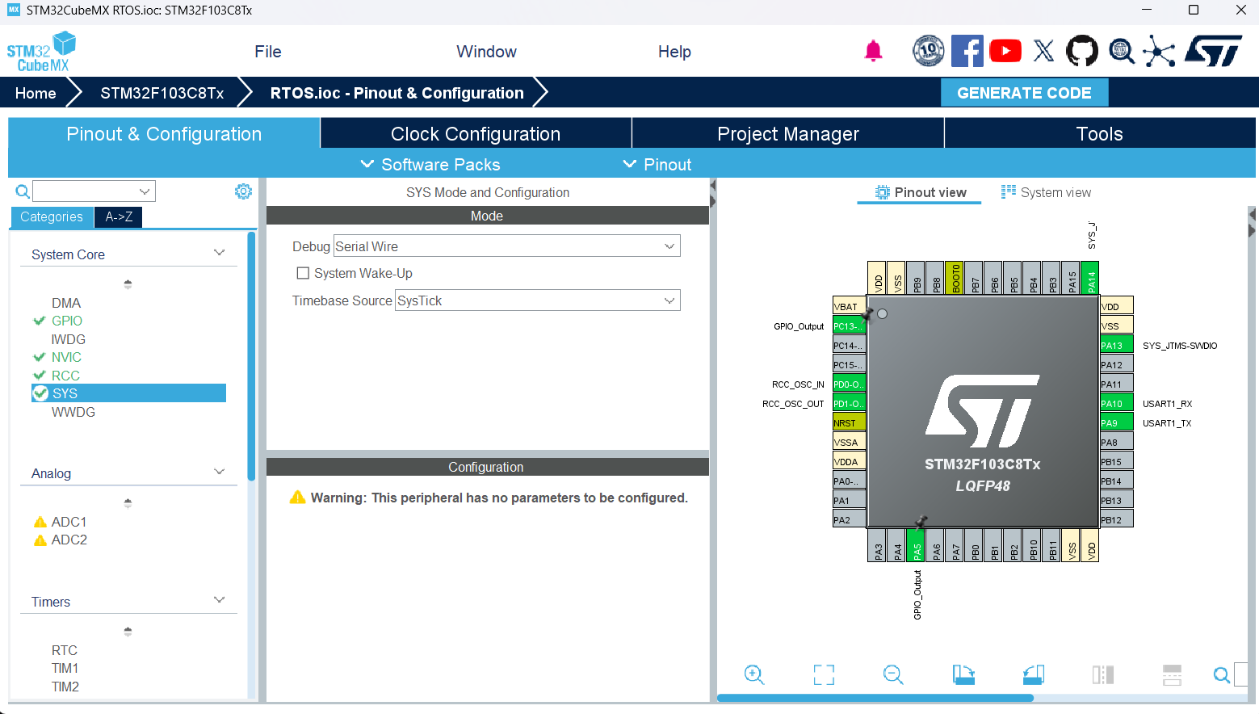Select RTC under Timers
The width and height of the screenshot is (1259, 714).
pos(65,650)
